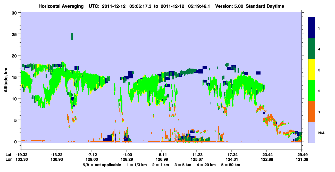Click latitude value 17.34
The image size is (335, 172).
coord(231,155)
